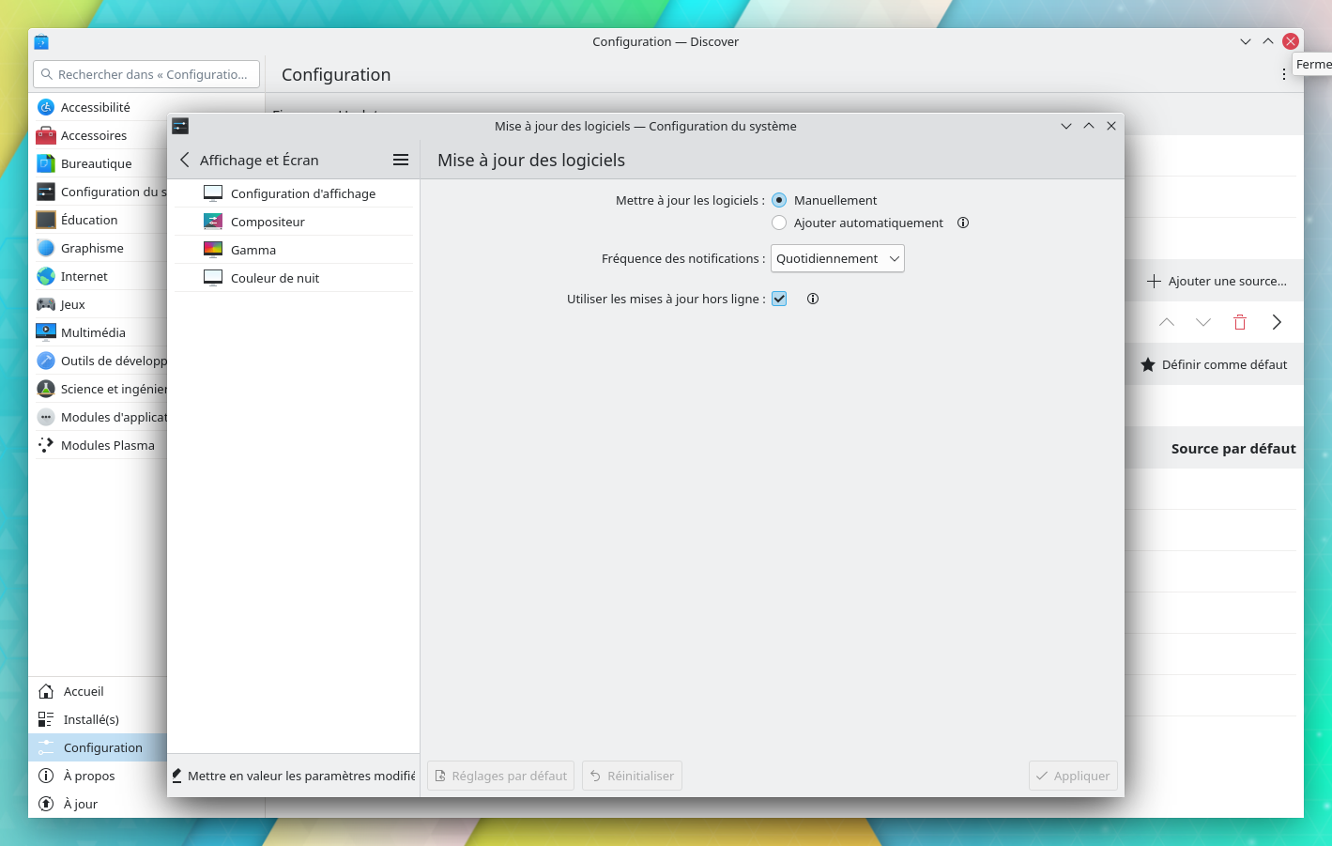The image size is (1332, 846).
Task: Toggle Utiliser les mises à jour hors ligne
Action: [779, 299]
